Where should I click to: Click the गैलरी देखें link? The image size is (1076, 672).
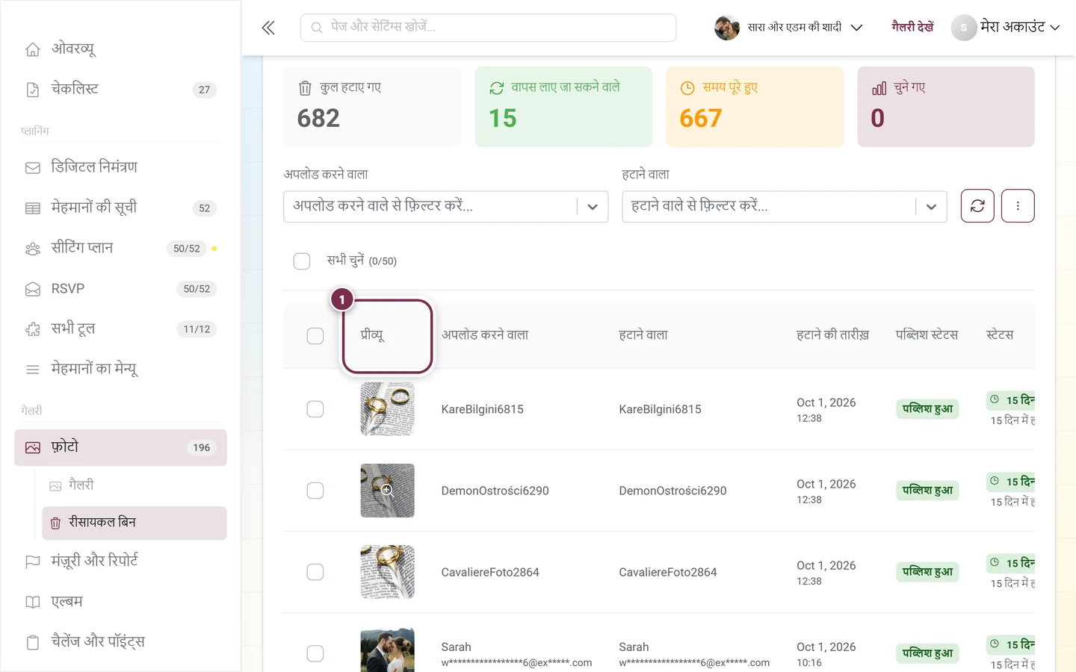click(x=912, y=27)
